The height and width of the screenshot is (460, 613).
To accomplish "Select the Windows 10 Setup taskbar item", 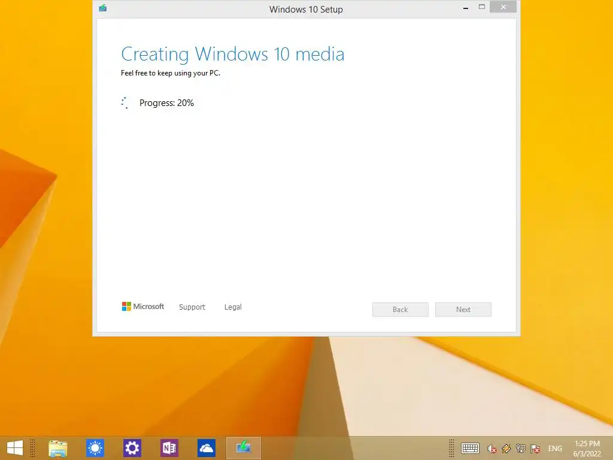I will [x=244, y=448].
